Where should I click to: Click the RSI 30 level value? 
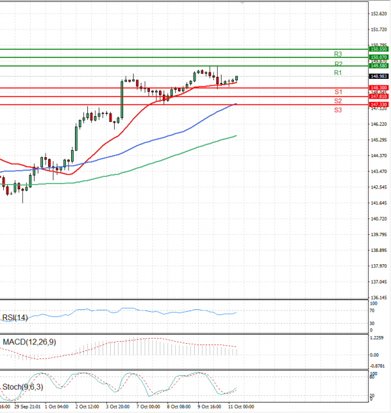pos(372,324)
